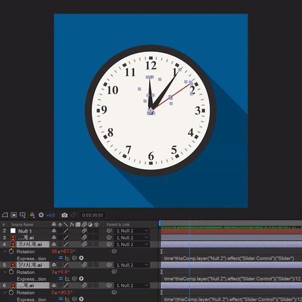Disable the expression on layer 5 Rotation
Viewport: 302px width, 302px height.
click(x=60, y=278)
